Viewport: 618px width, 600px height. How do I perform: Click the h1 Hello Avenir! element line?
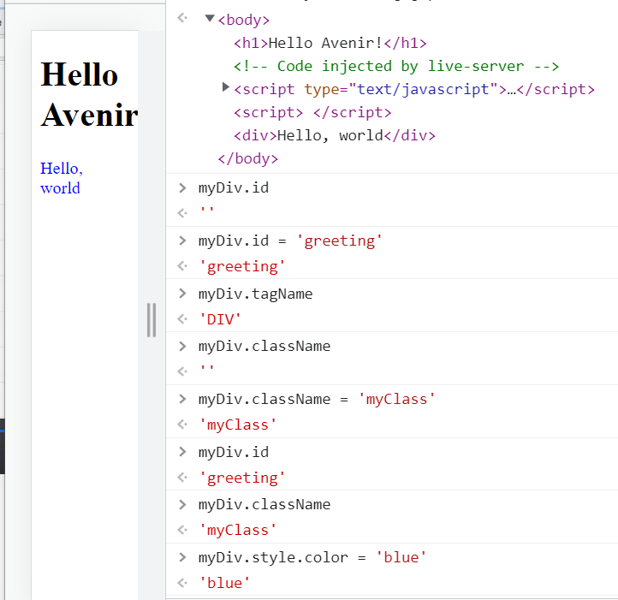pyautogui.click(x=330, y=43)
